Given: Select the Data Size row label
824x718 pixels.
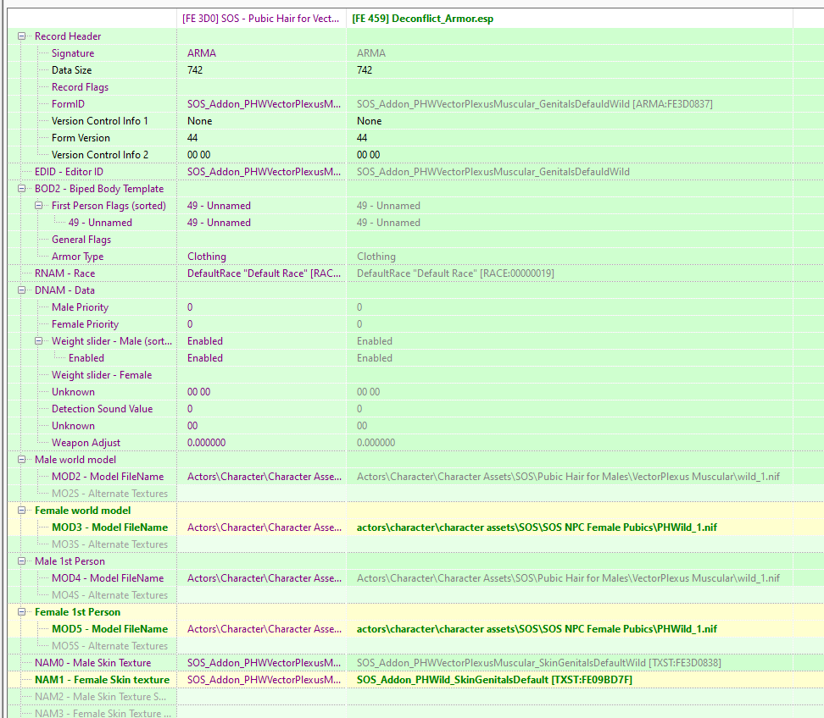Looking at the screenshot, I should coord(71,69).
